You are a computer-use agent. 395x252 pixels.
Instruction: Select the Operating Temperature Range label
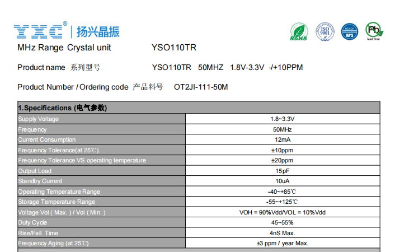tap(59, 192)
